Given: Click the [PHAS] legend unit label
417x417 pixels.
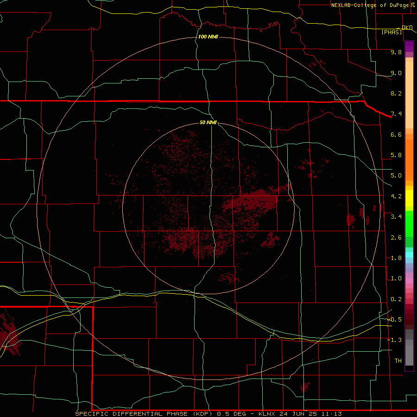Looking at the screenshot, I should point(392,32).
